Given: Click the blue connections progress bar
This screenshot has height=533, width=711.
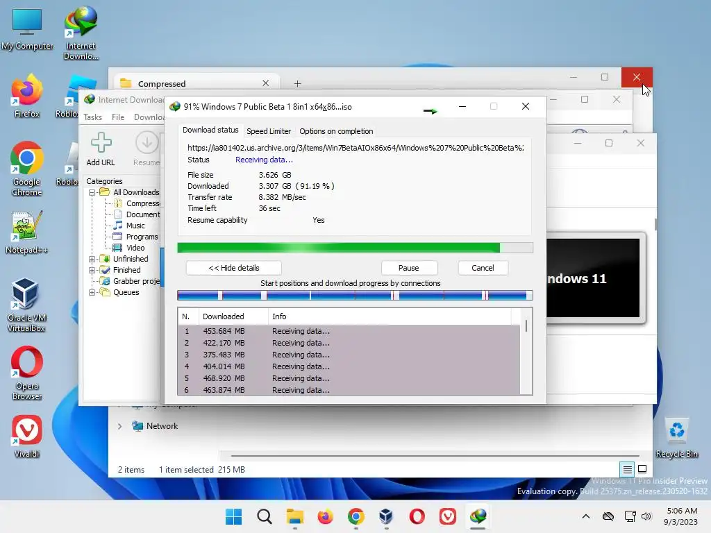Looking at the screenshot, I should 355,296.
